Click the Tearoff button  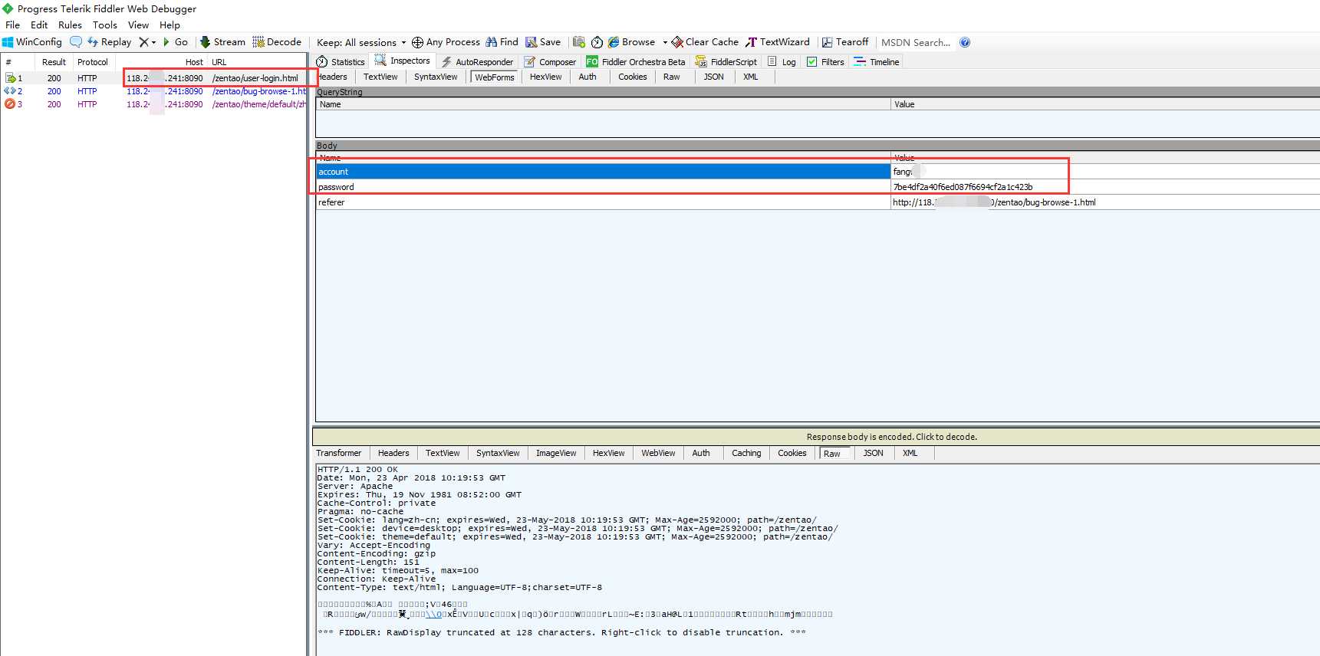(845, 42)
